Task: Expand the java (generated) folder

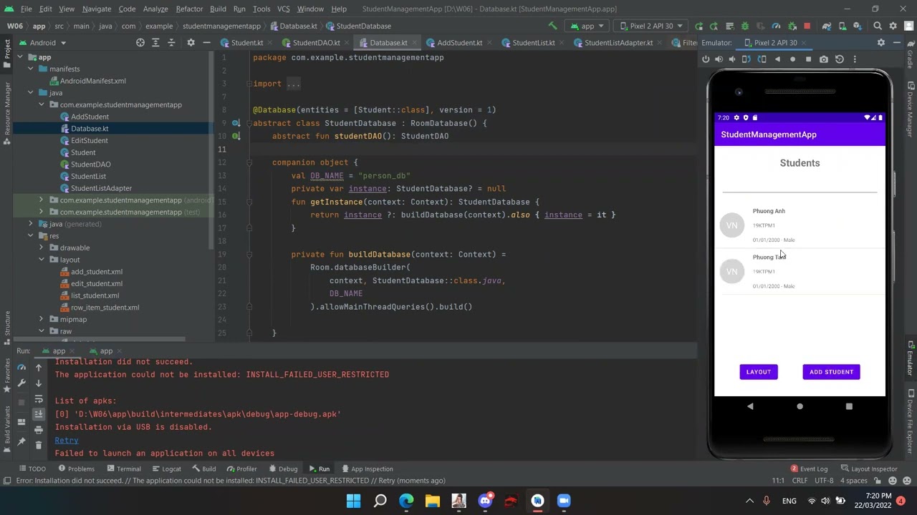Action: coord(31,224)
